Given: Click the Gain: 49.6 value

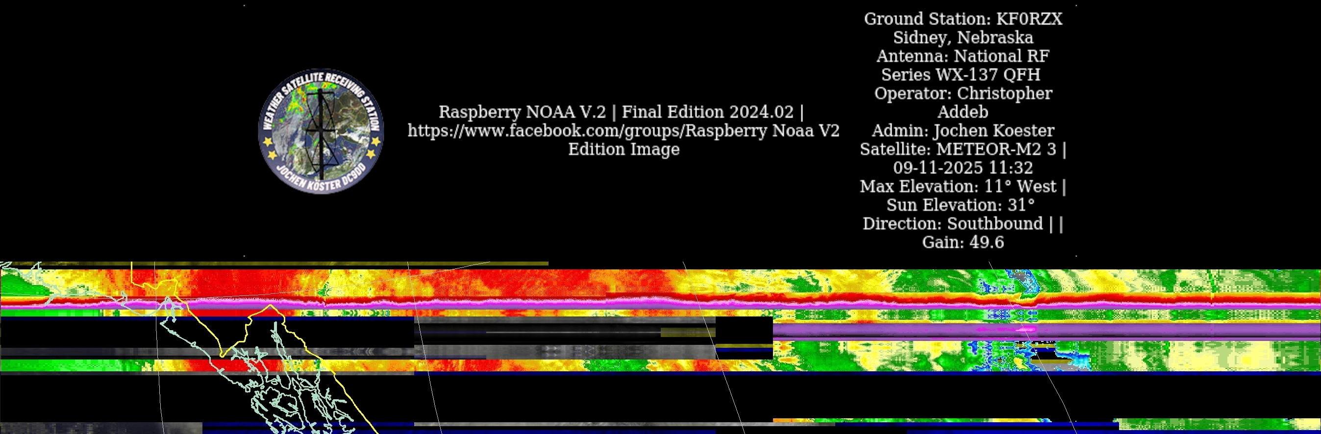Looking at the screenshot, I should [x=963, y=242].
